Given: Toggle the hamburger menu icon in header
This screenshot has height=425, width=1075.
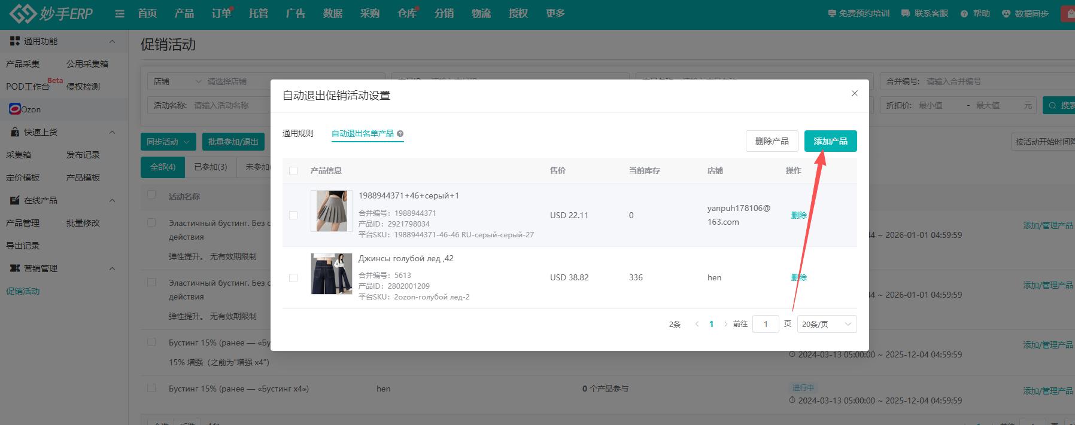Looking at the screenshot, I should coord(120,14).
